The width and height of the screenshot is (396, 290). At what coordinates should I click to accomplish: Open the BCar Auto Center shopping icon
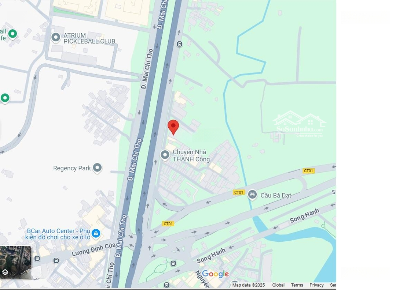coord(96,233)
